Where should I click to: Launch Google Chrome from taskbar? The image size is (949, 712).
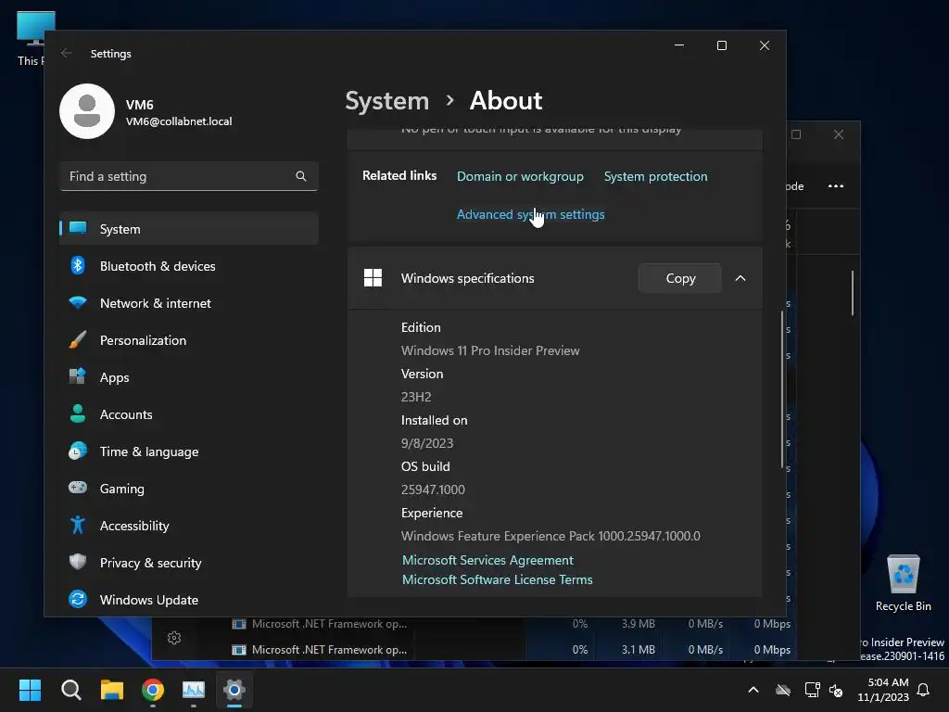[153, 690]
